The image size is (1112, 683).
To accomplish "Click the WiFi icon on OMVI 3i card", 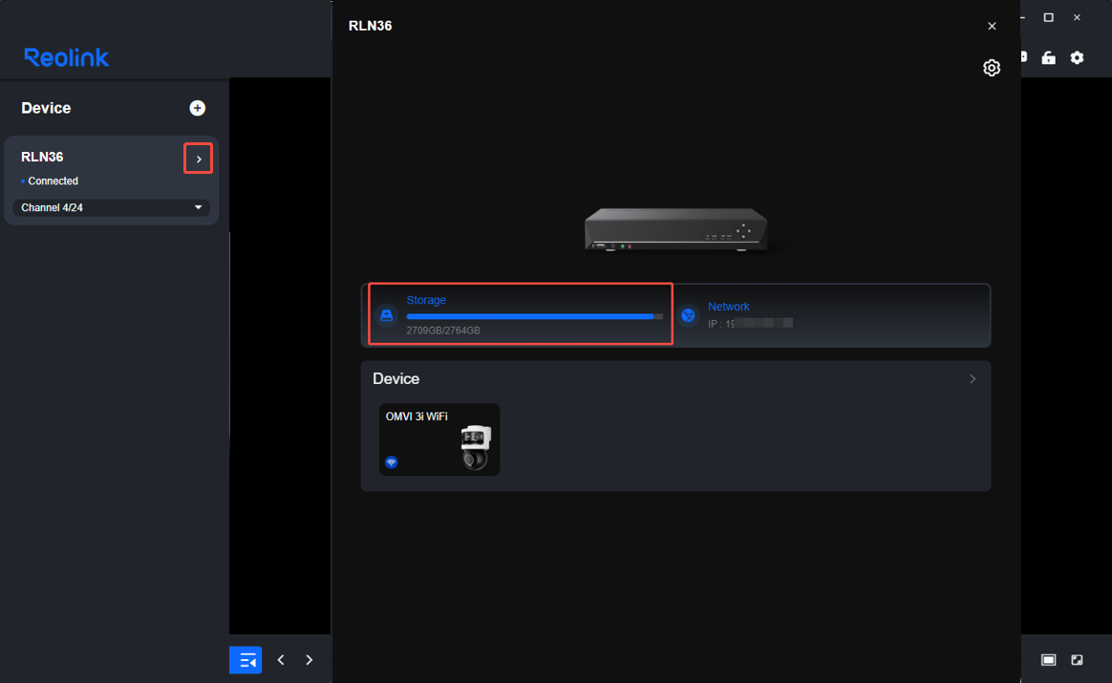I will (x=392, y=461).
